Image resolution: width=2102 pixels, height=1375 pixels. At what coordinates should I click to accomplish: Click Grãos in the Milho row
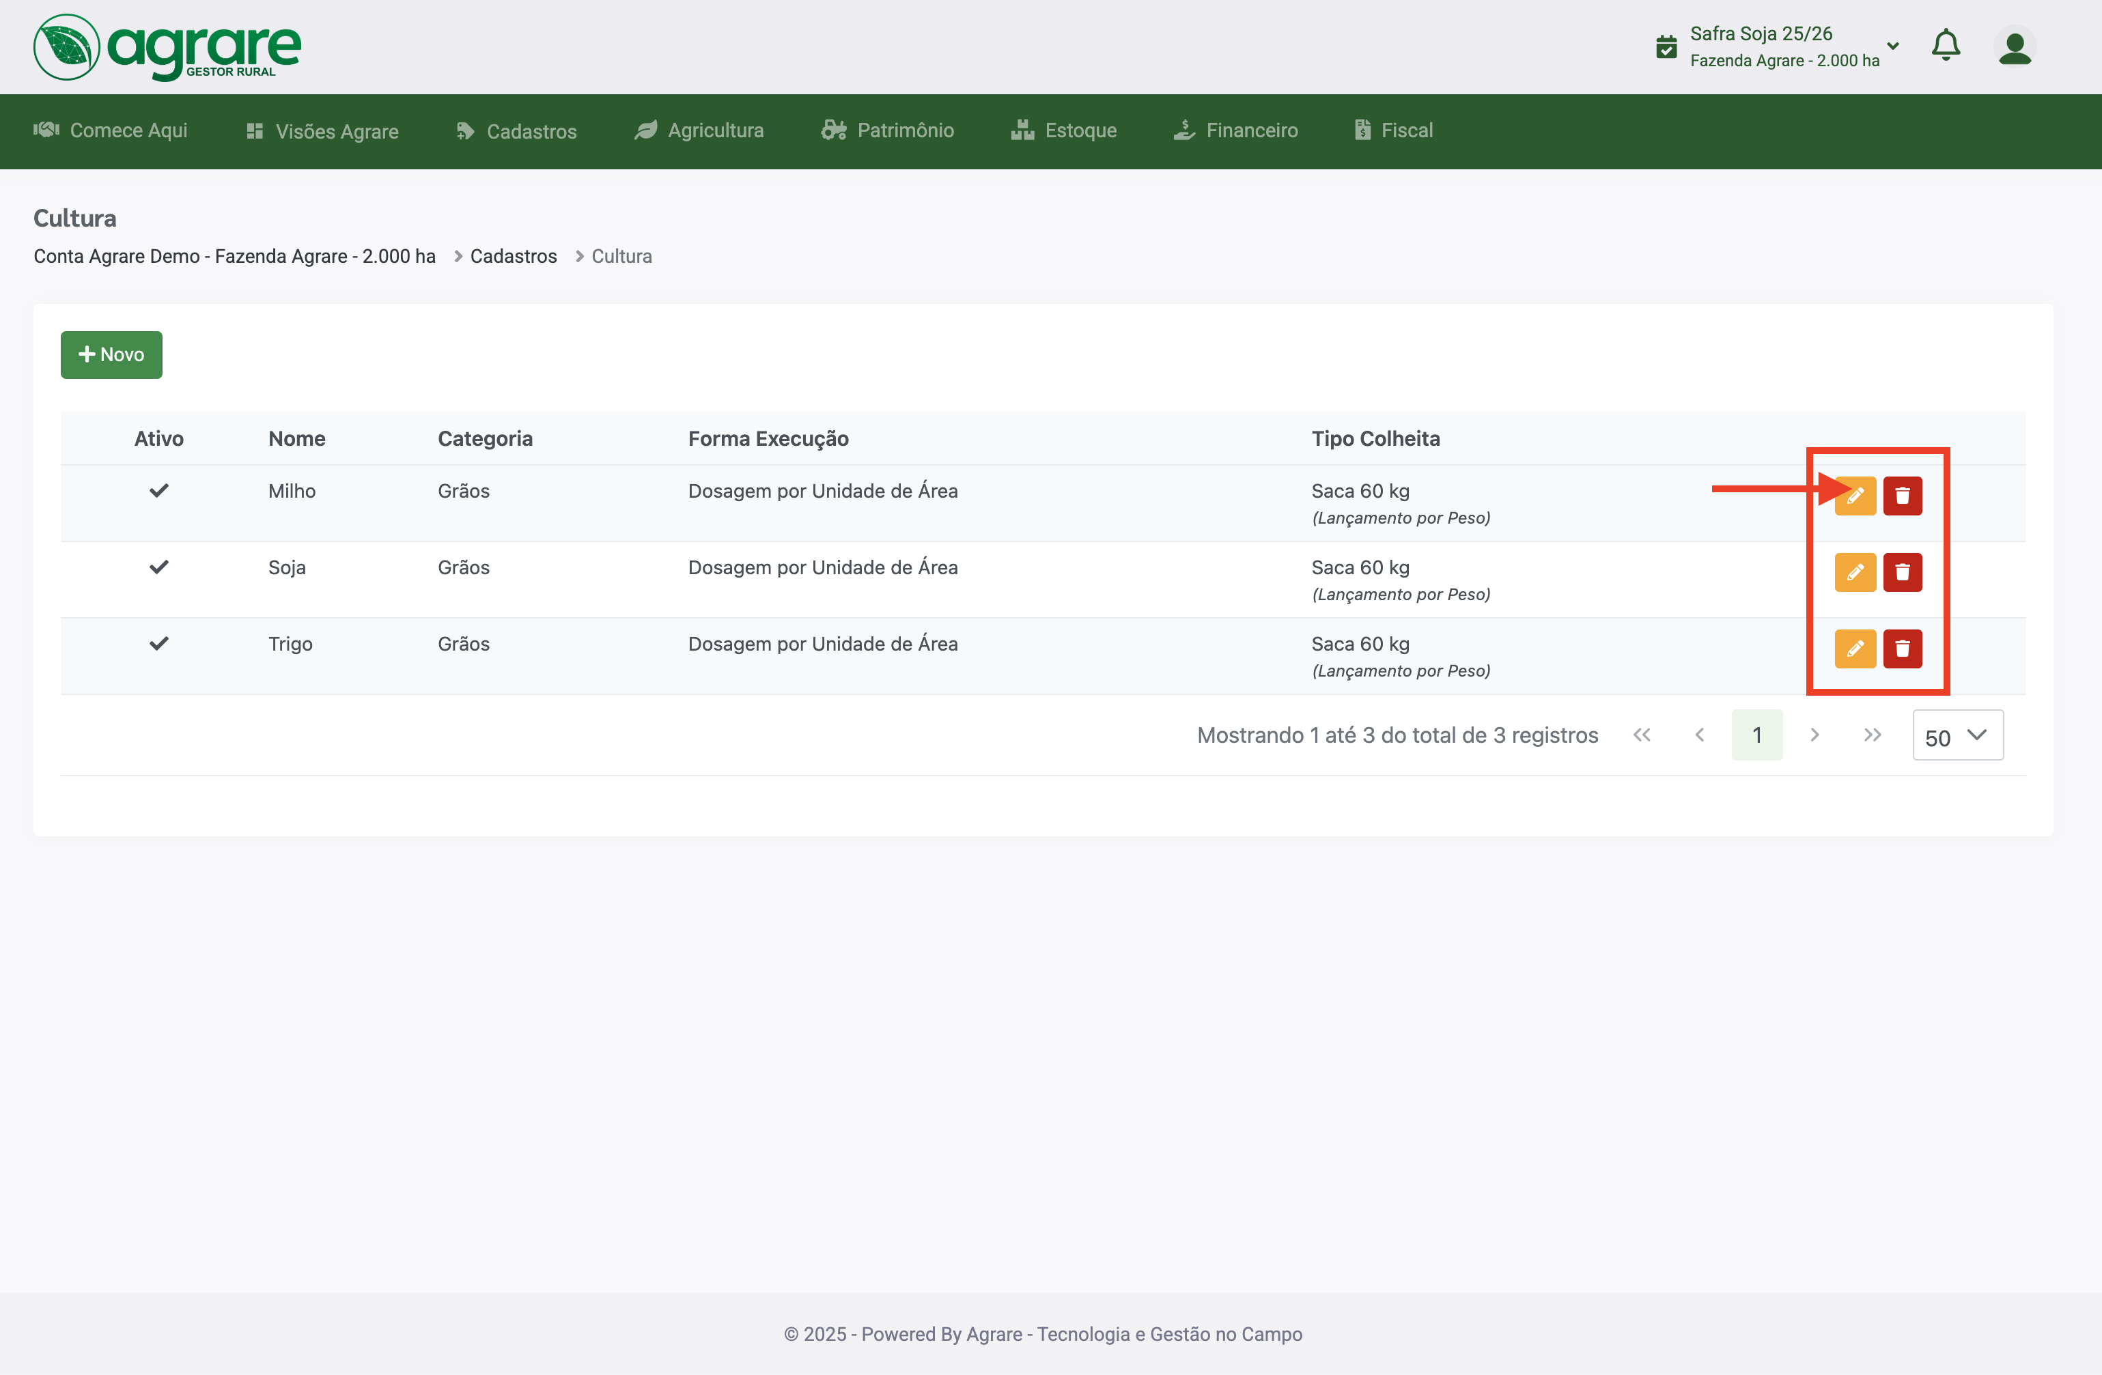pyautogui.click(x=464, y=491)
